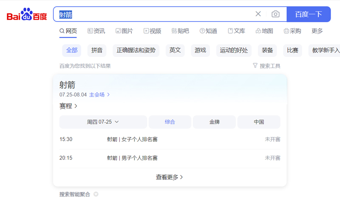The image size is (340, 208).
Task: Expand the 周四 07-25 date dropdown
Action: pos(103,122)
